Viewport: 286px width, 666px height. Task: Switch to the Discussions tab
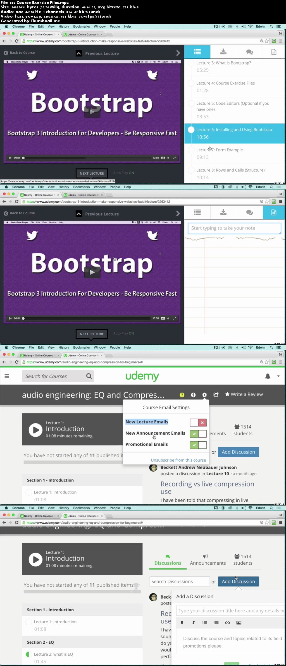168,560
